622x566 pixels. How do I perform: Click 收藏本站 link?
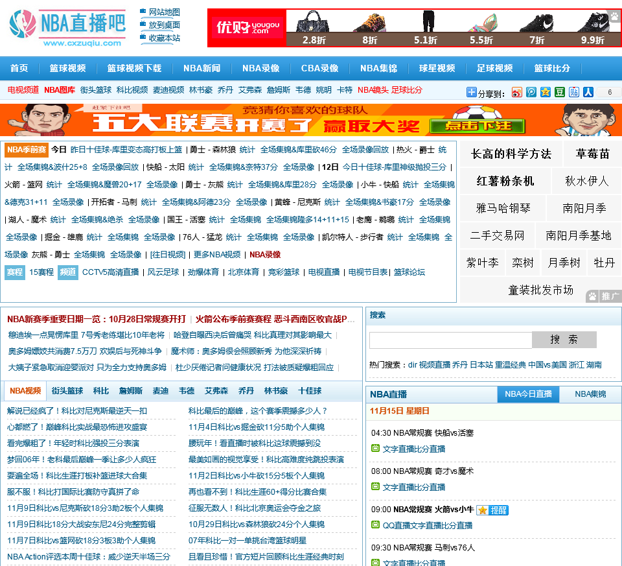[x=164, y=38]
